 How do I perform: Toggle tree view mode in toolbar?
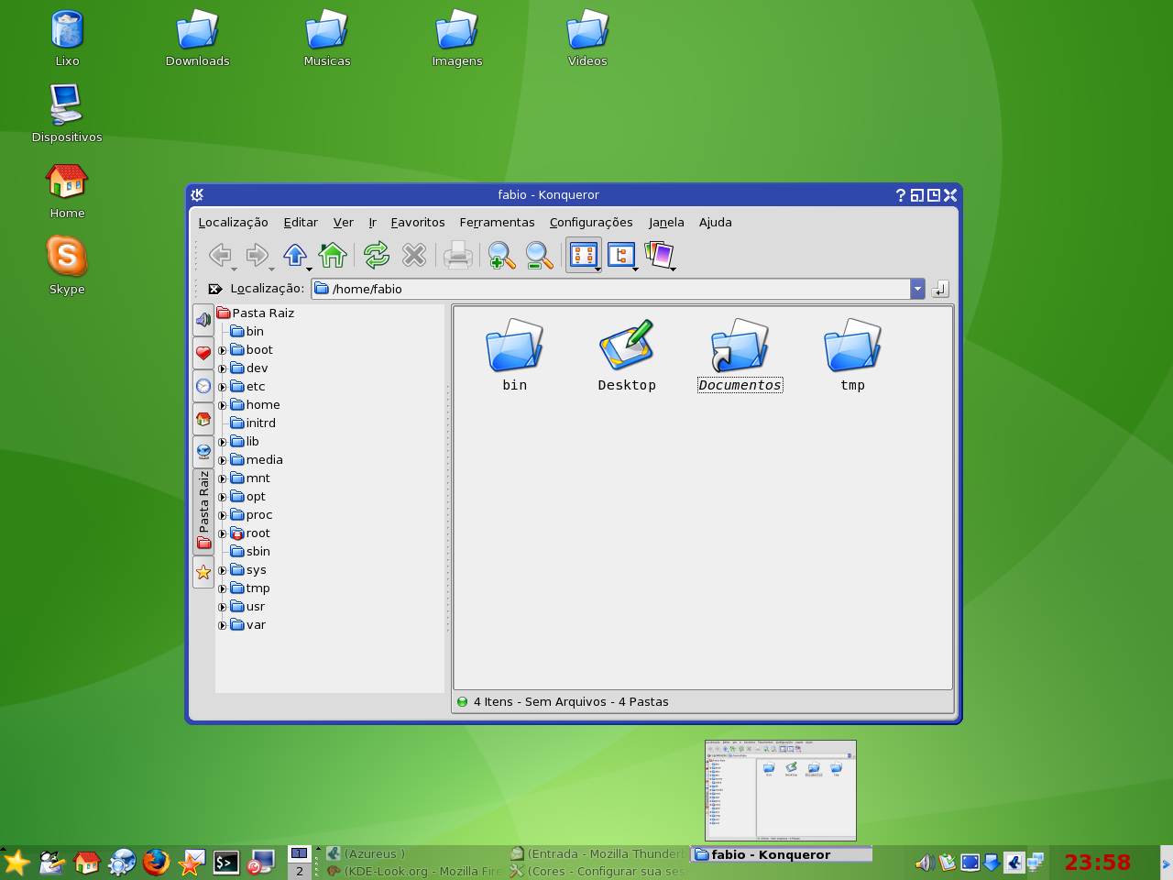point(621,255)
